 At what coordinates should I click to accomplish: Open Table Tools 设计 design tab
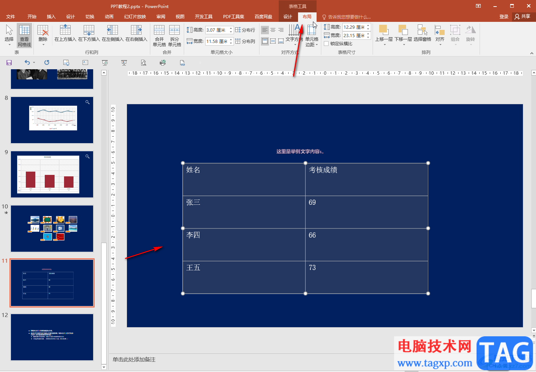(288, 17)
